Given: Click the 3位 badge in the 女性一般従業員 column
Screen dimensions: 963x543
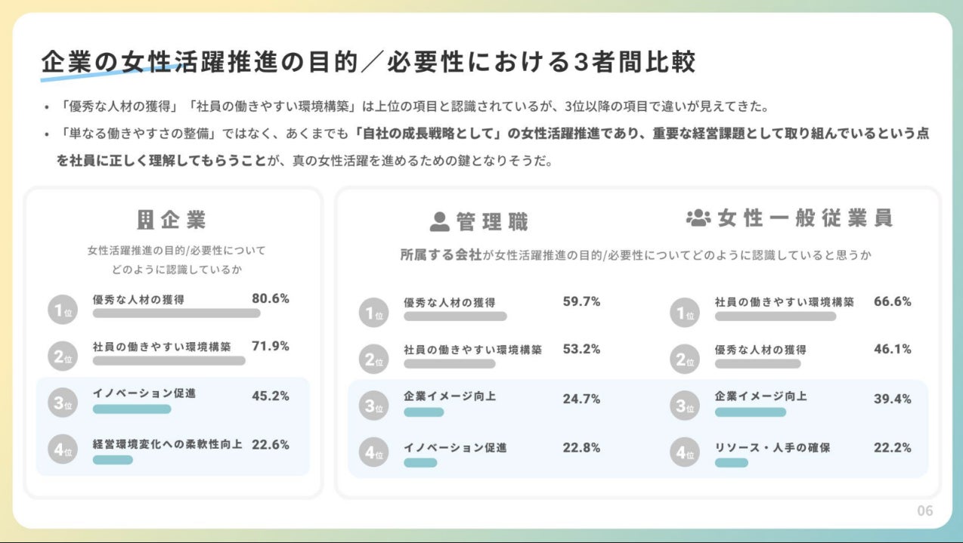Looking at the screenshot, I should tap(683, 406).
